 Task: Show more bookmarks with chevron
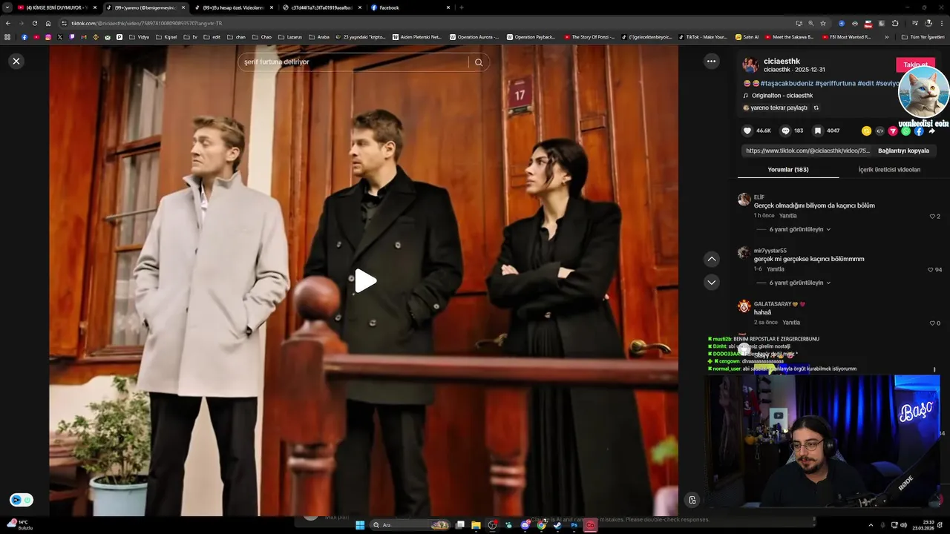[x=886, y=36]
